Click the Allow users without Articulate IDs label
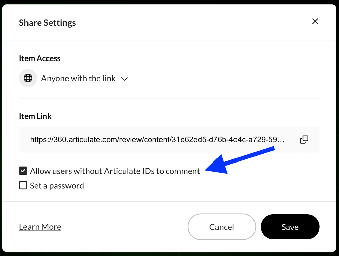 [x=115, y=171]
